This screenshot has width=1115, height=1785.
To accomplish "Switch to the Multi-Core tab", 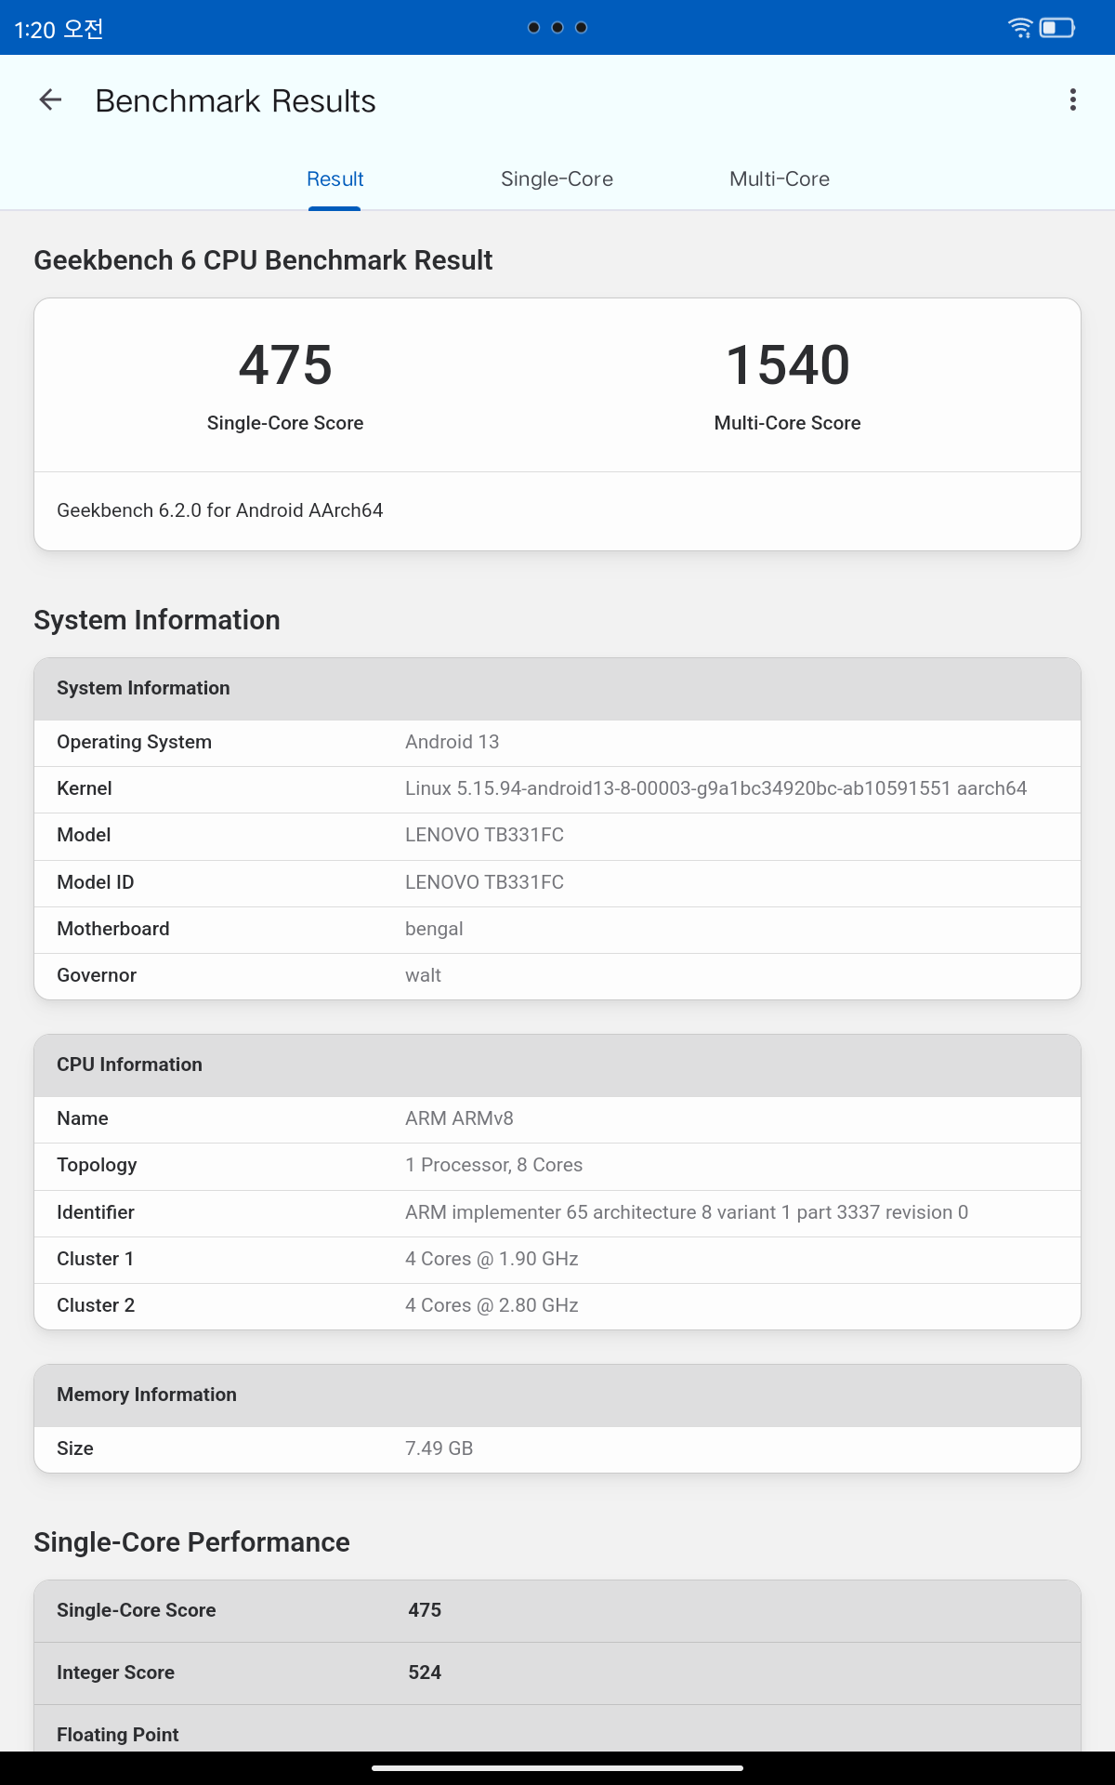I will (x=780, y=179).
